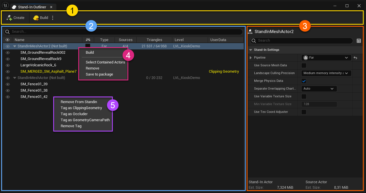Select Tag as Occluder menu entry
The width and height of the screenshot is (366, 193).
74,114
